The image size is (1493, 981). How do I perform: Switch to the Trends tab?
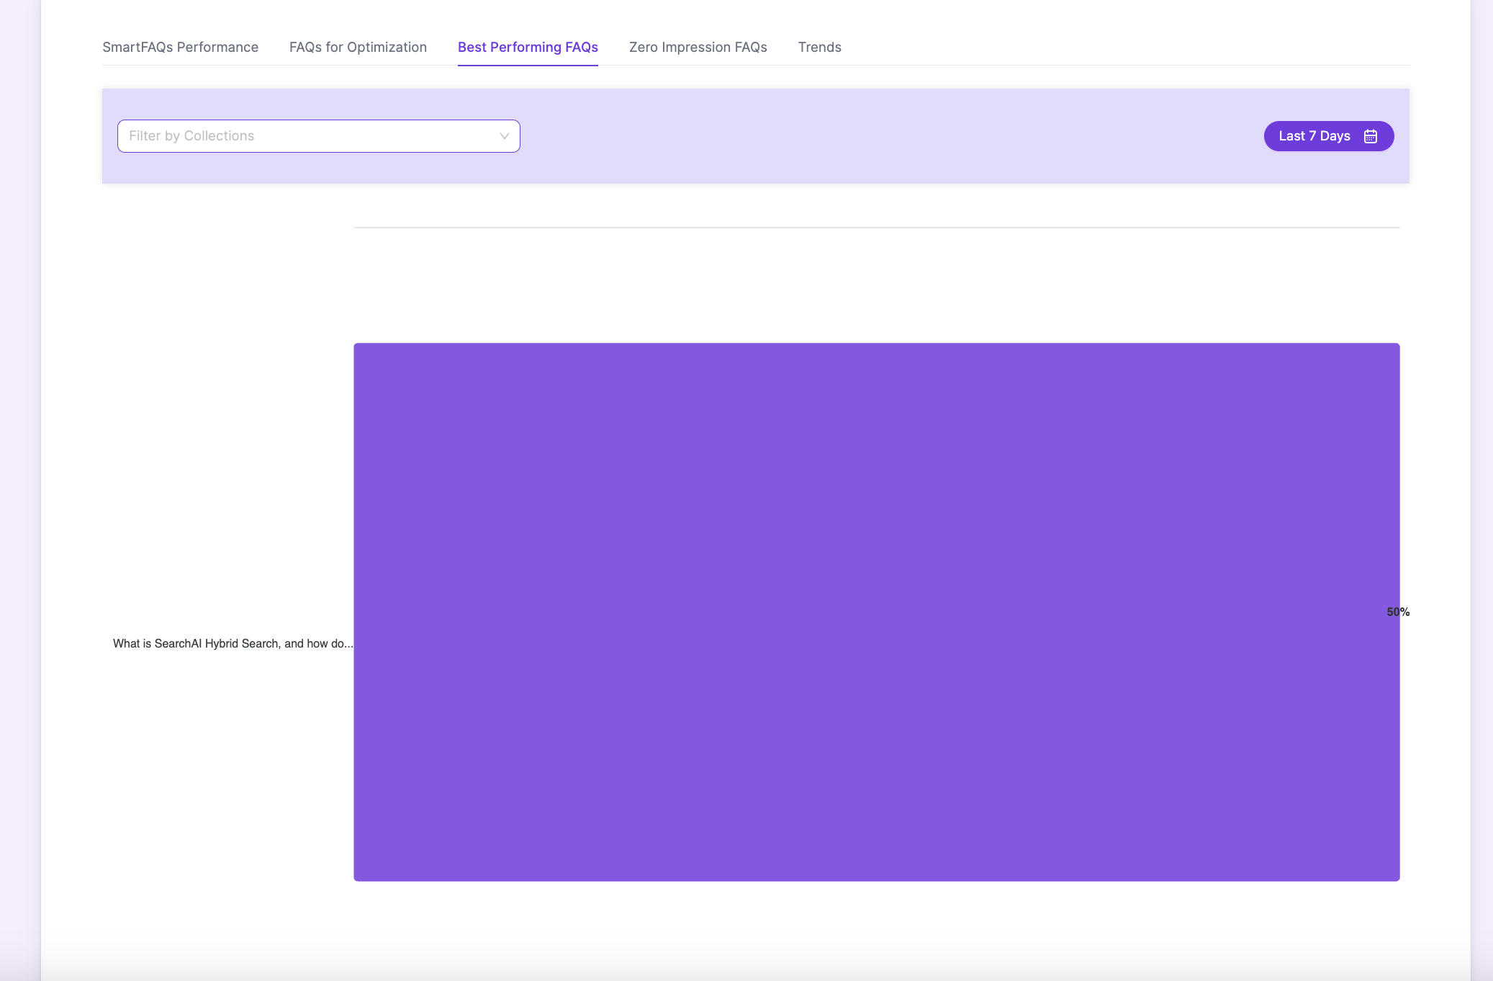[819, 47]
